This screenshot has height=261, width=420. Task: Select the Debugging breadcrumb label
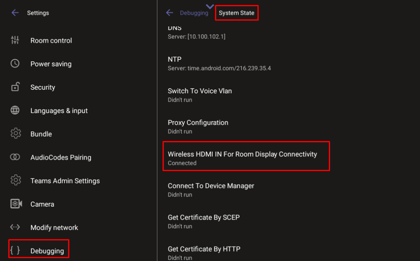[x=194, y=13]
